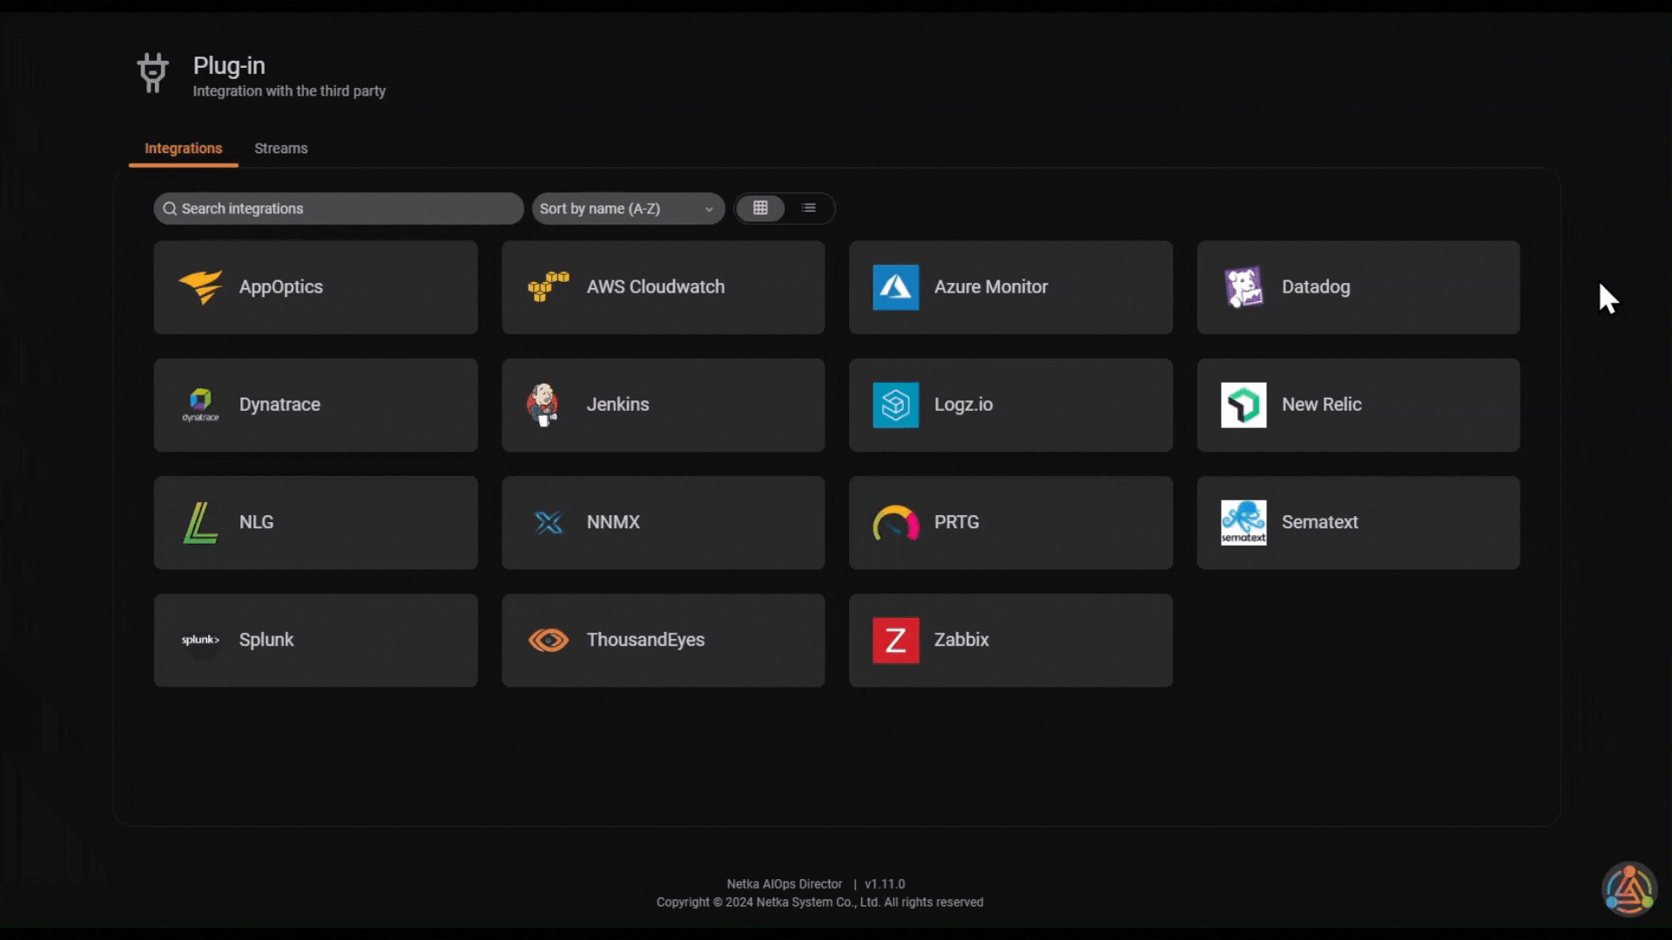This screenshot has height=940, width=1672.
Task: Open the Sematext integration card
Action: tap(1358, 522)
